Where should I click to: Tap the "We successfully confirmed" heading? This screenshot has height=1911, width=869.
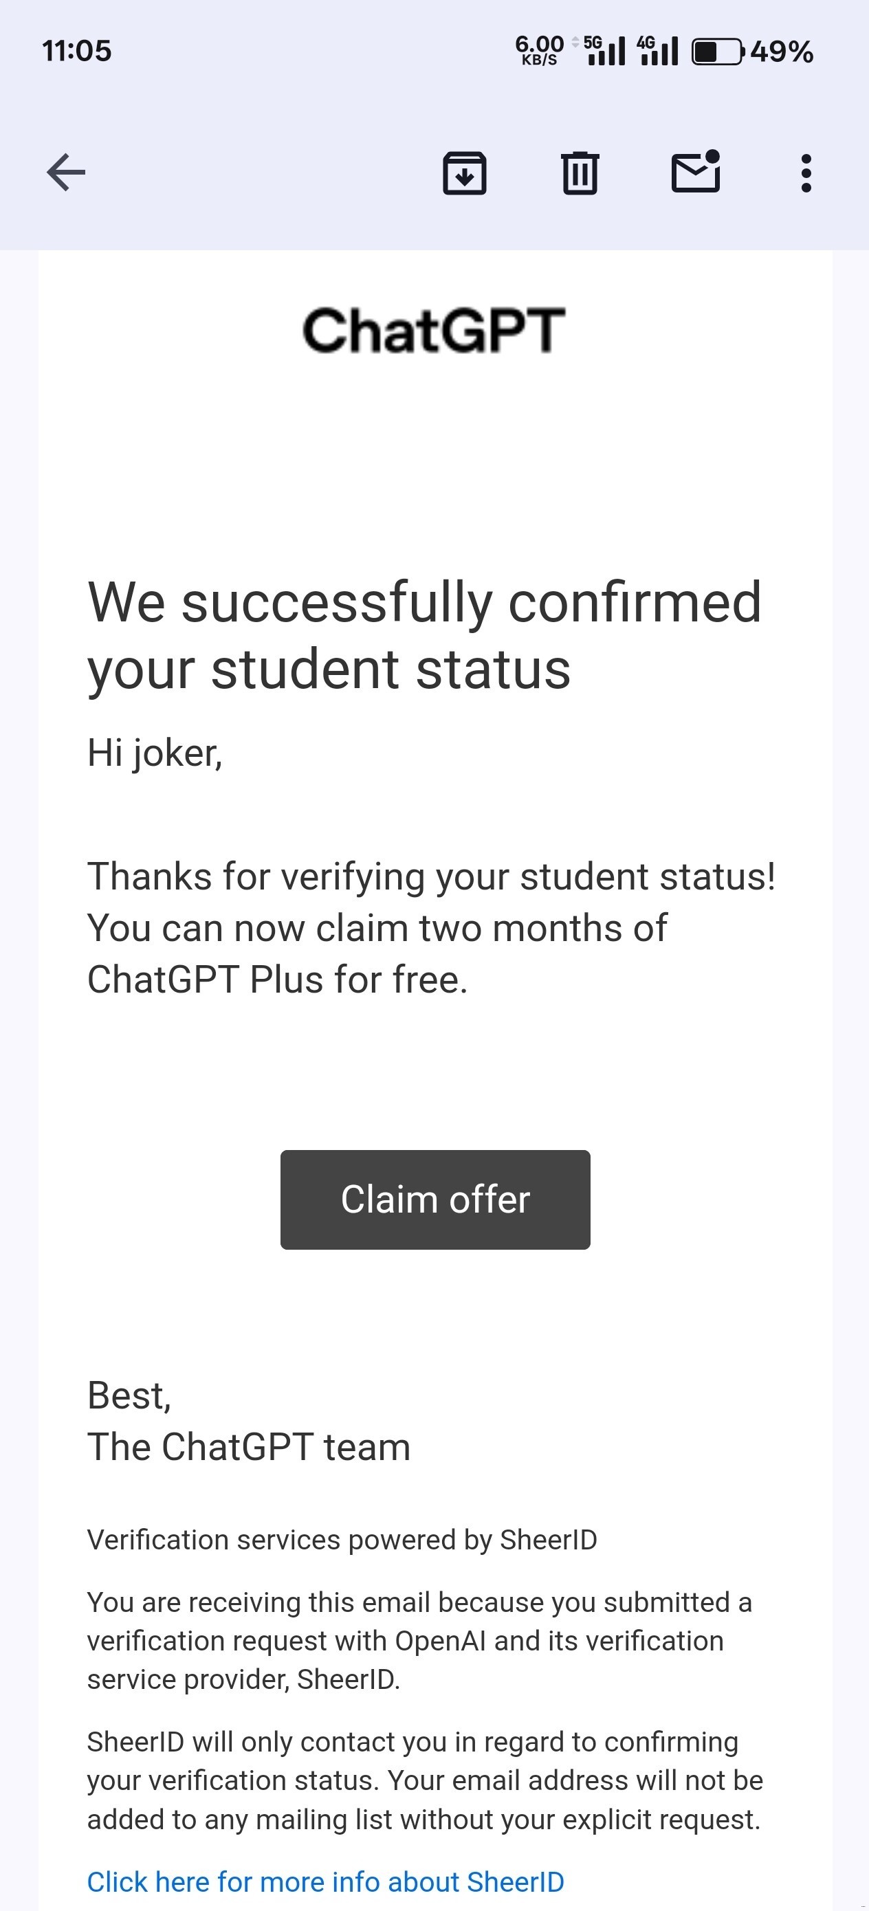coord(424,635)
